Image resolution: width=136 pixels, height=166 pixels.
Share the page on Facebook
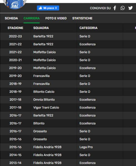115,8
